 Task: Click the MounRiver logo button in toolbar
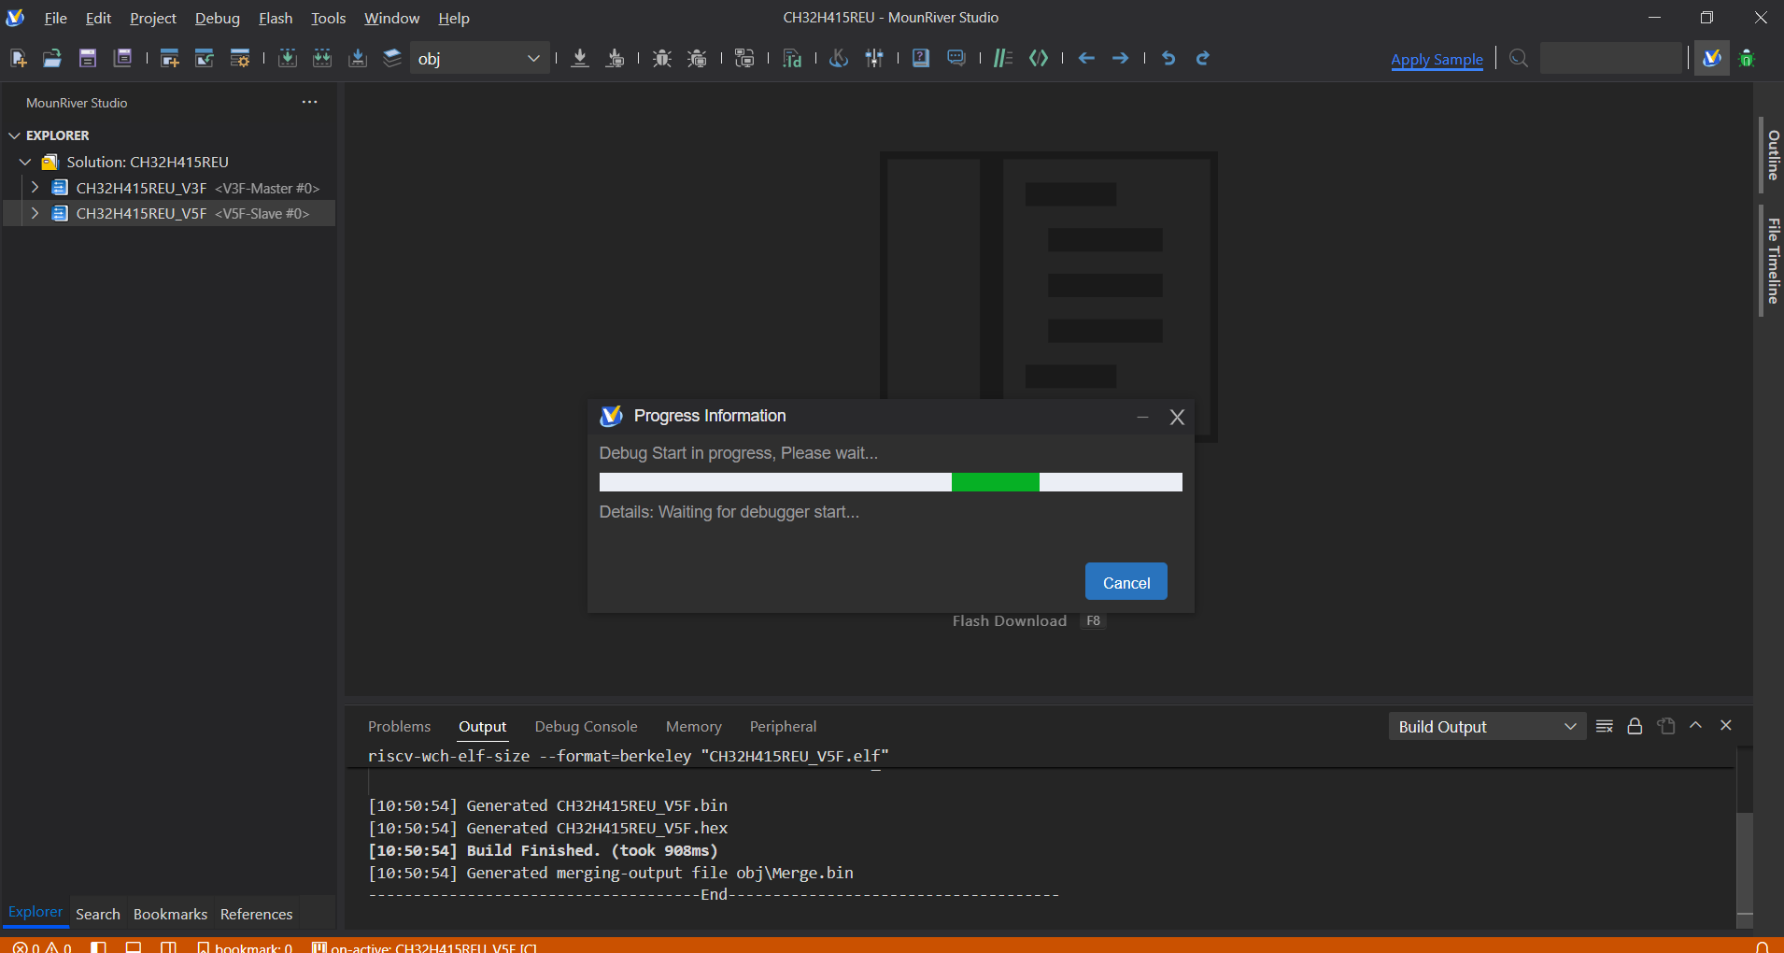click(1711, 58)
